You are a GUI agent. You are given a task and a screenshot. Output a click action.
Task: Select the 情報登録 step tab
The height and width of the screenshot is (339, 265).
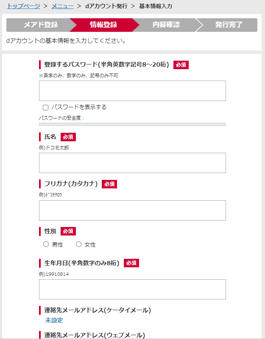(x=103, y=25)
